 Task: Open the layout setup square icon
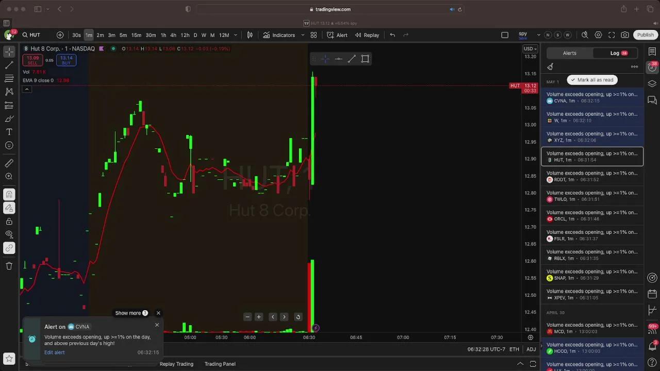pos(505,35)
